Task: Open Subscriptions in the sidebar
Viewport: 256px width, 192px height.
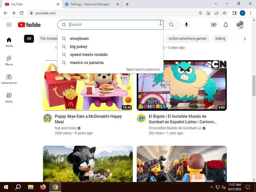Action: [x=9, y=79]
